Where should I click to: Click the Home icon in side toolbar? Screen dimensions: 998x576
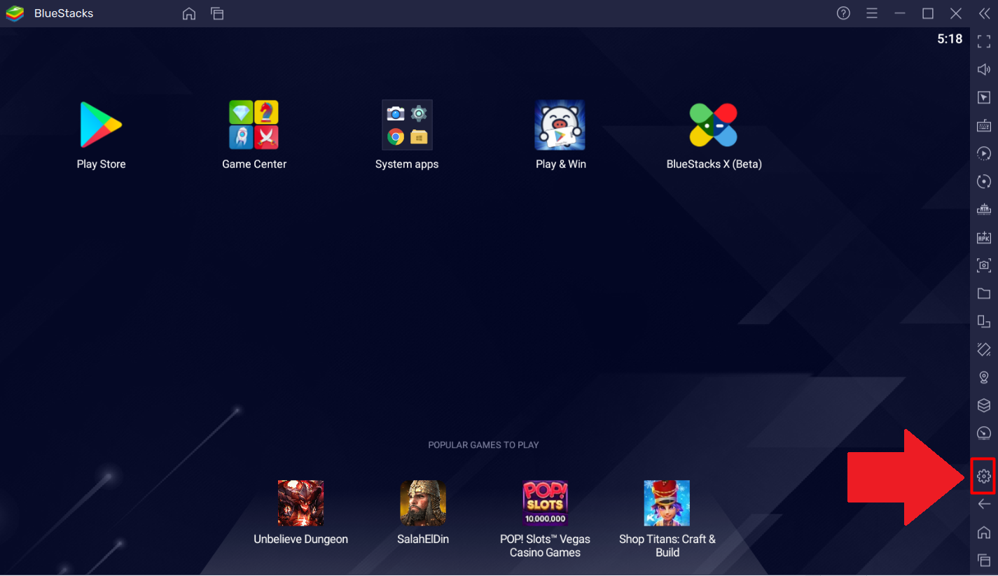click(x=984, y=532)
